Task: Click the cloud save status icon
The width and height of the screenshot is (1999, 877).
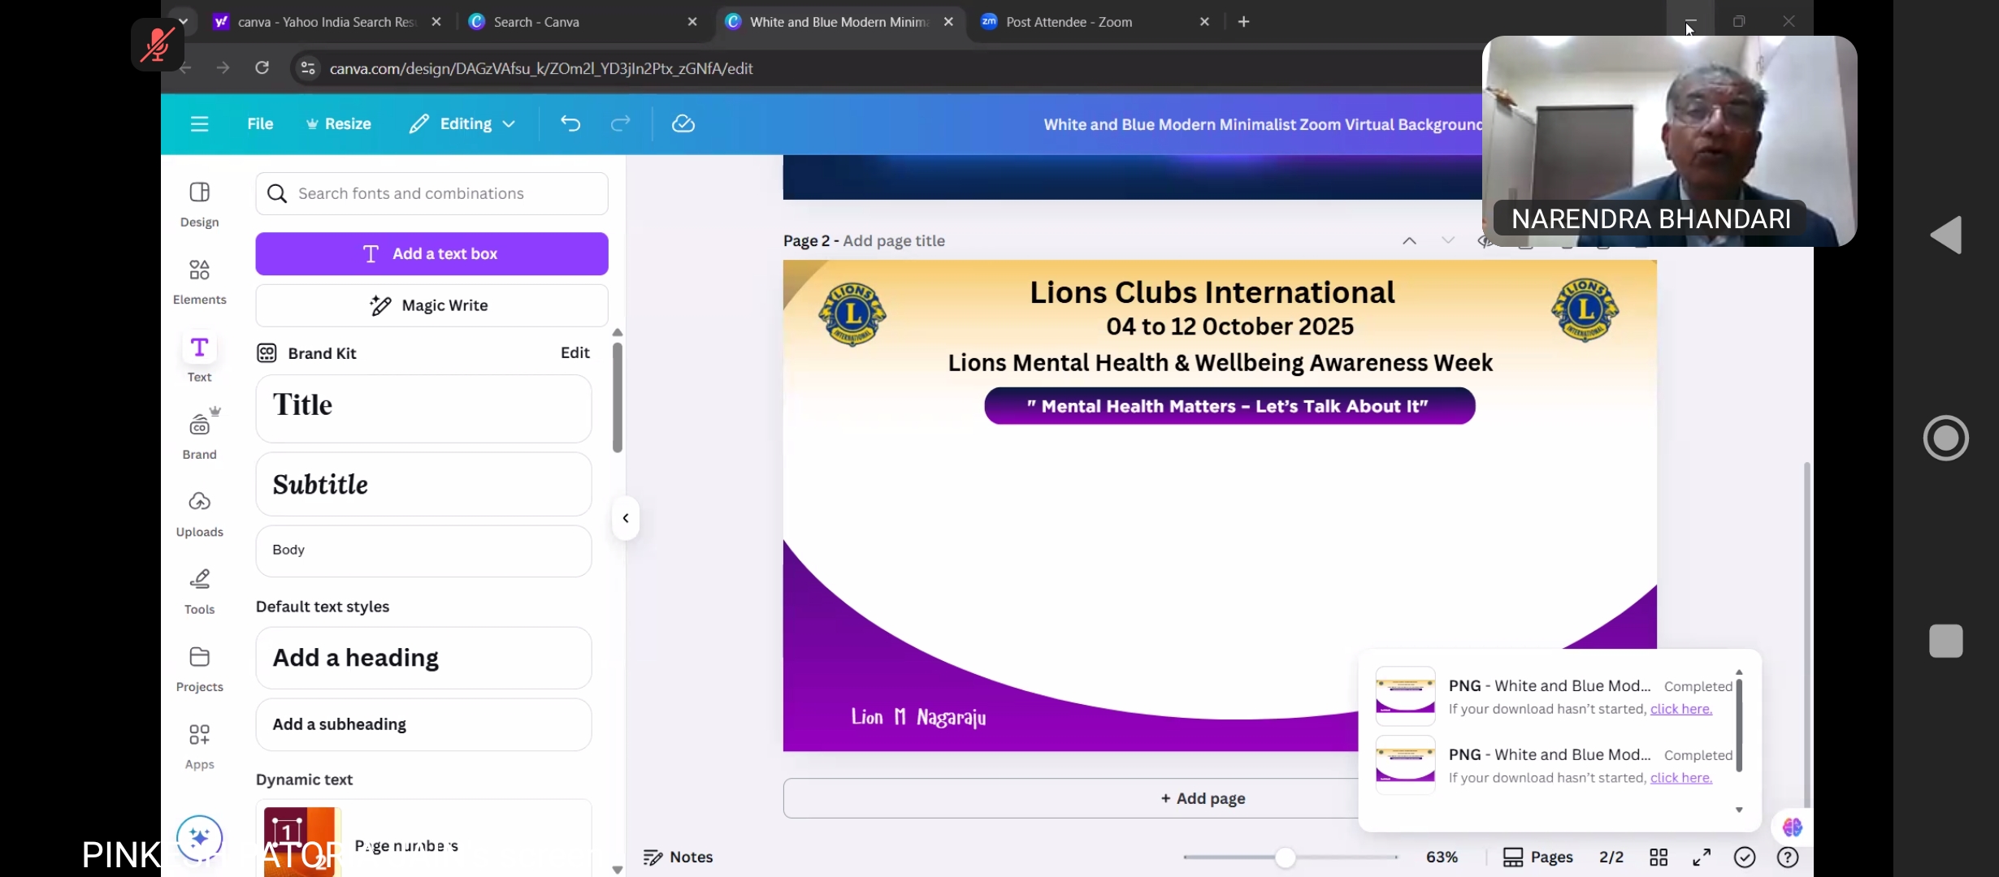Action: (683, 123)
